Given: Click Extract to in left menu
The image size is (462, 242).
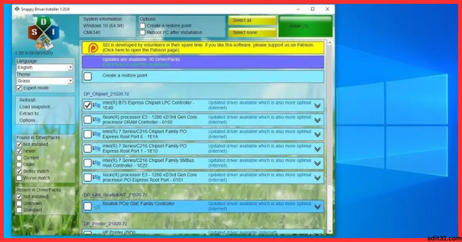Looking at the screenshot, I should coord(30,114).
